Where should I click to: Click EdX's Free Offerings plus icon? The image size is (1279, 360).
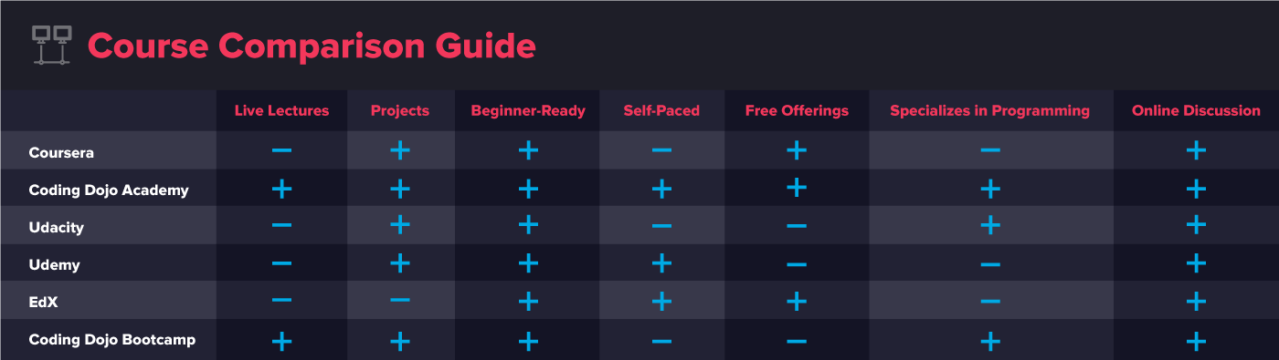(x=796, y=300)
